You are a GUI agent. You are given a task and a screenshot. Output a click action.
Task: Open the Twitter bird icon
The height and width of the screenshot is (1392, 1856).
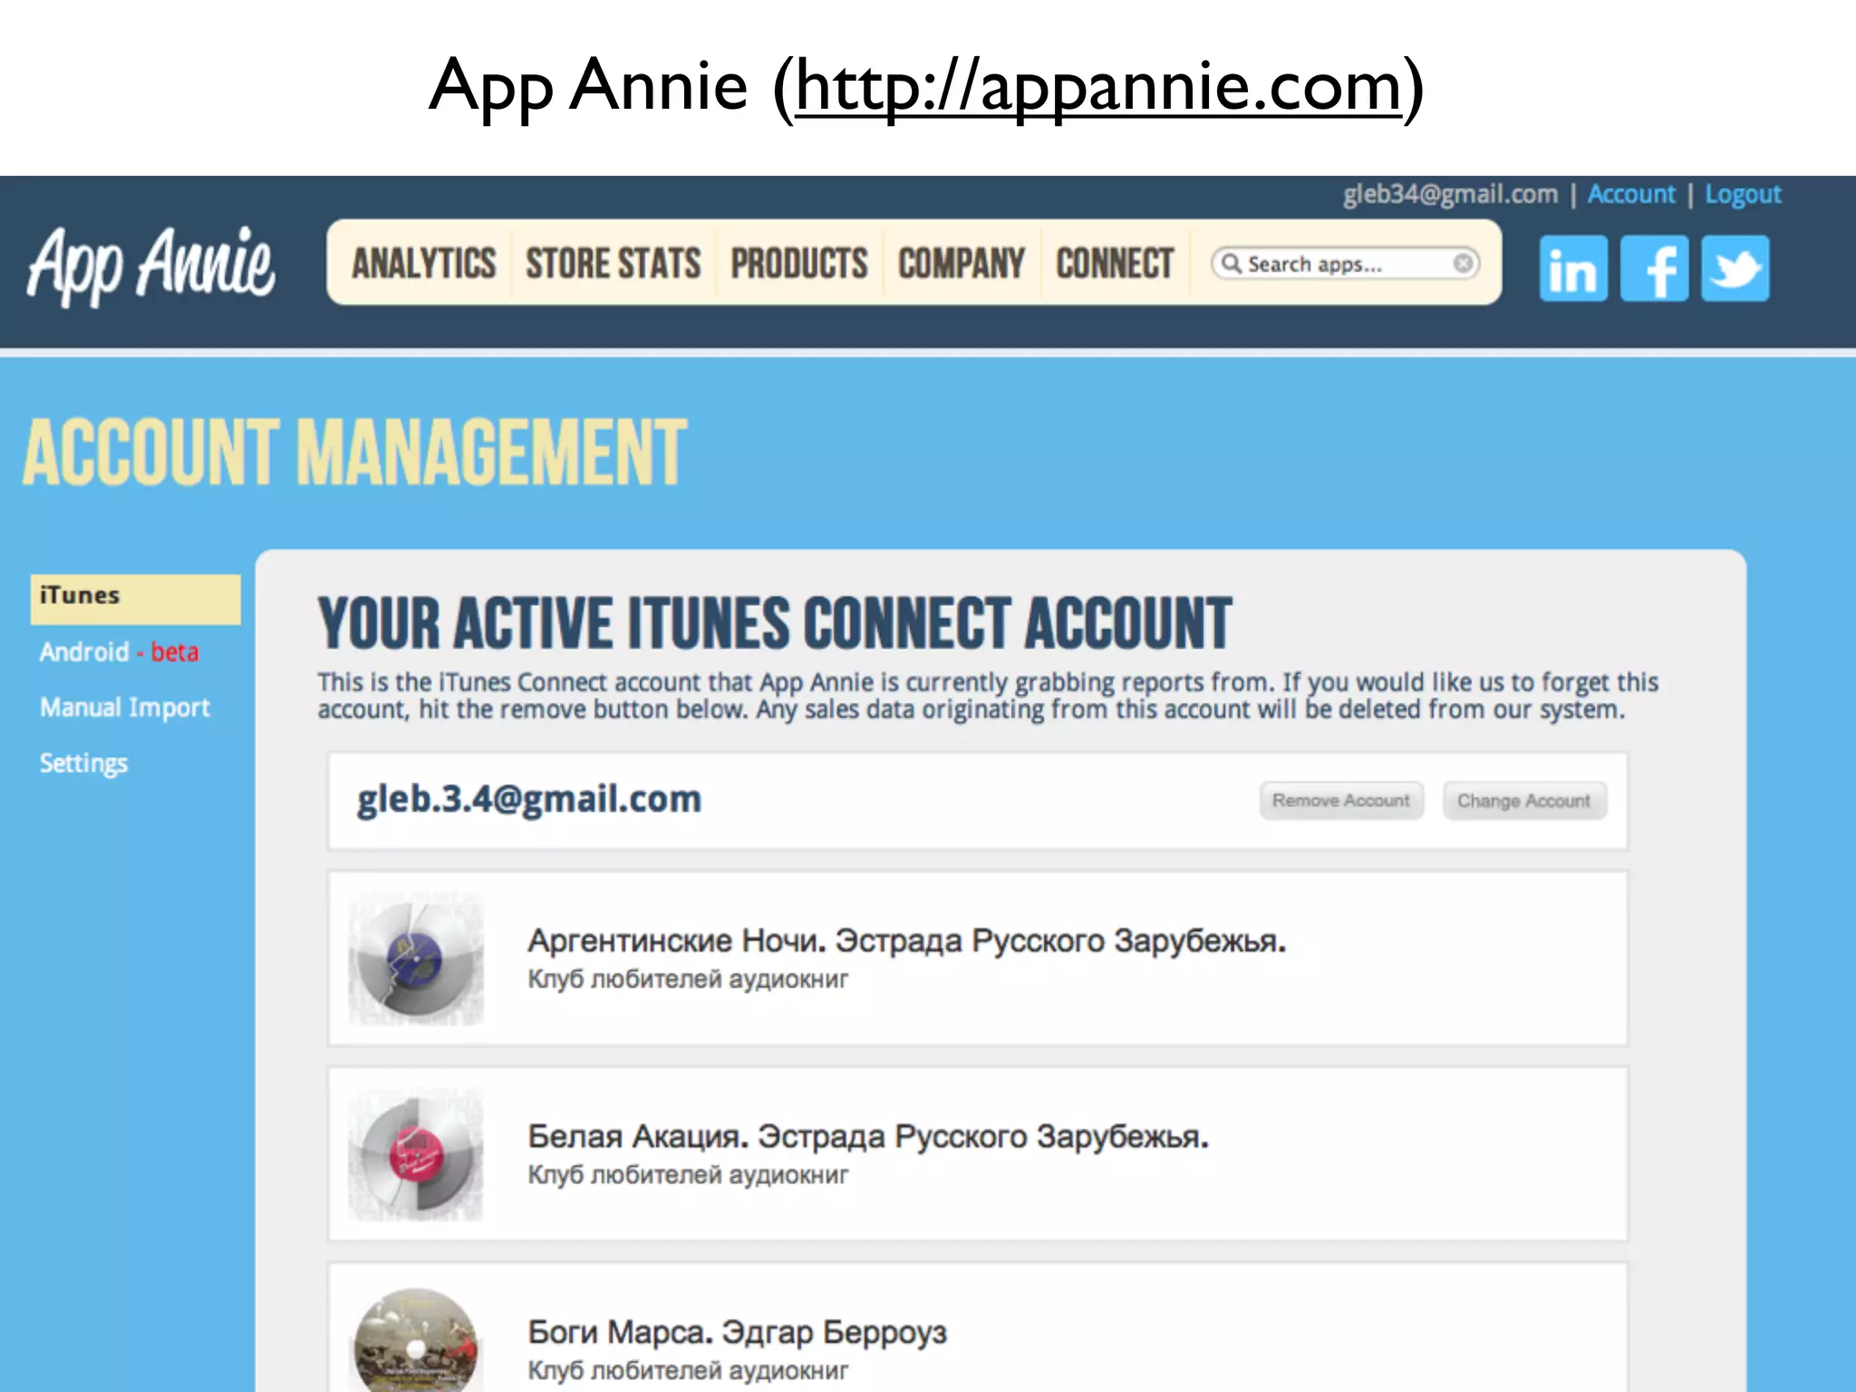pos(1735,268)
